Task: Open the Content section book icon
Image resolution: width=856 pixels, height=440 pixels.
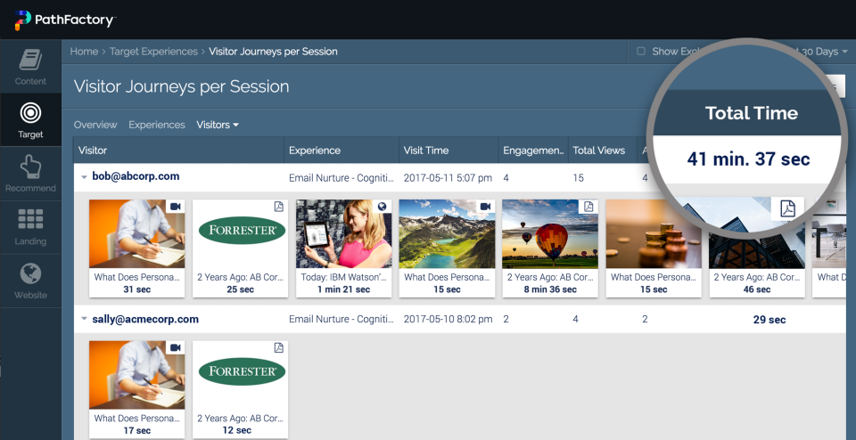Action: coord(30,60)
